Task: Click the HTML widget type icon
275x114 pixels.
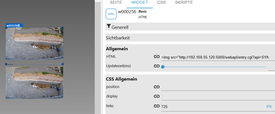Action: point(111,14)
